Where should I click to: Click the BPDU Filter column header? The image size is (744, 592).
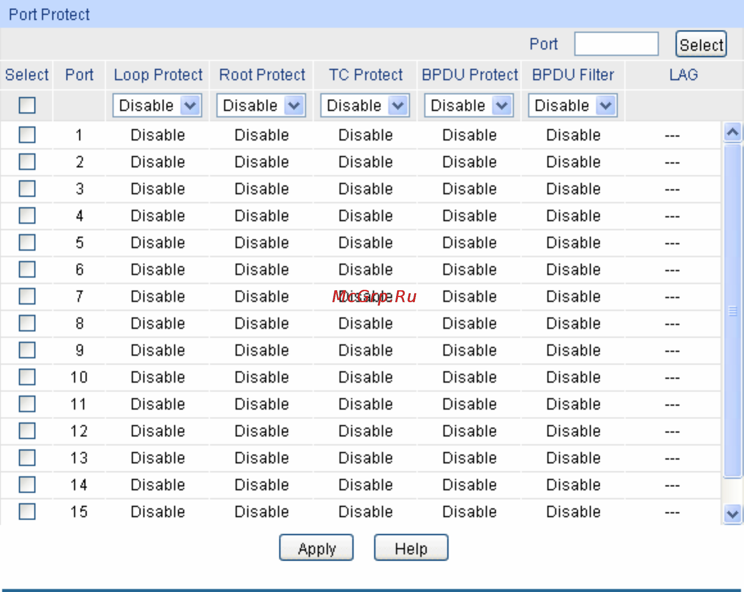pos(573,75)
